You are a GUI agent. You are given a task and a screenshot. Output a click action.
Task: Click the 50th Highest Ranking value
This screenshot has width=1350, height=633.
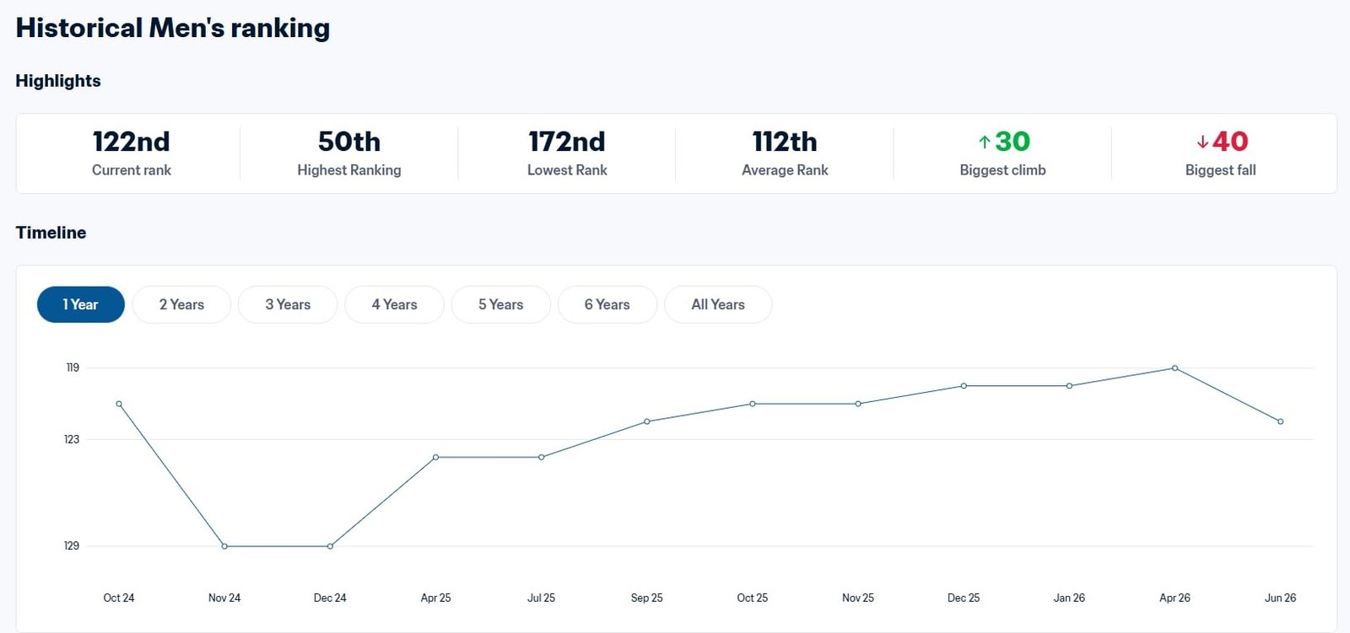pos(349,141)
